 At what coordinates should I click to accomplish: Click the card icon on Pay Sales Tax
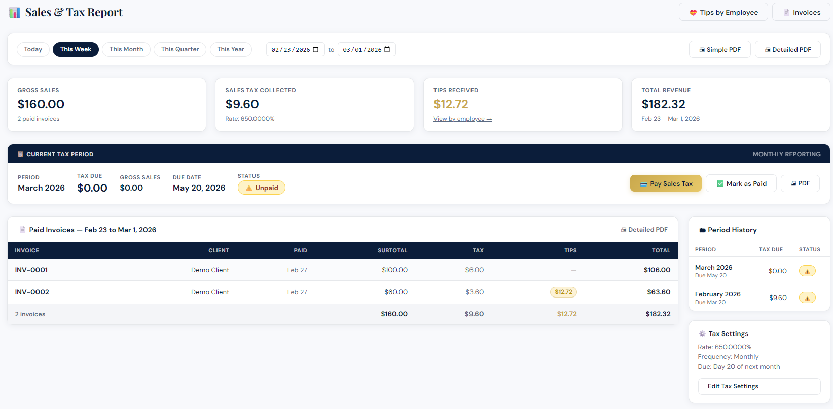[643, 184]
